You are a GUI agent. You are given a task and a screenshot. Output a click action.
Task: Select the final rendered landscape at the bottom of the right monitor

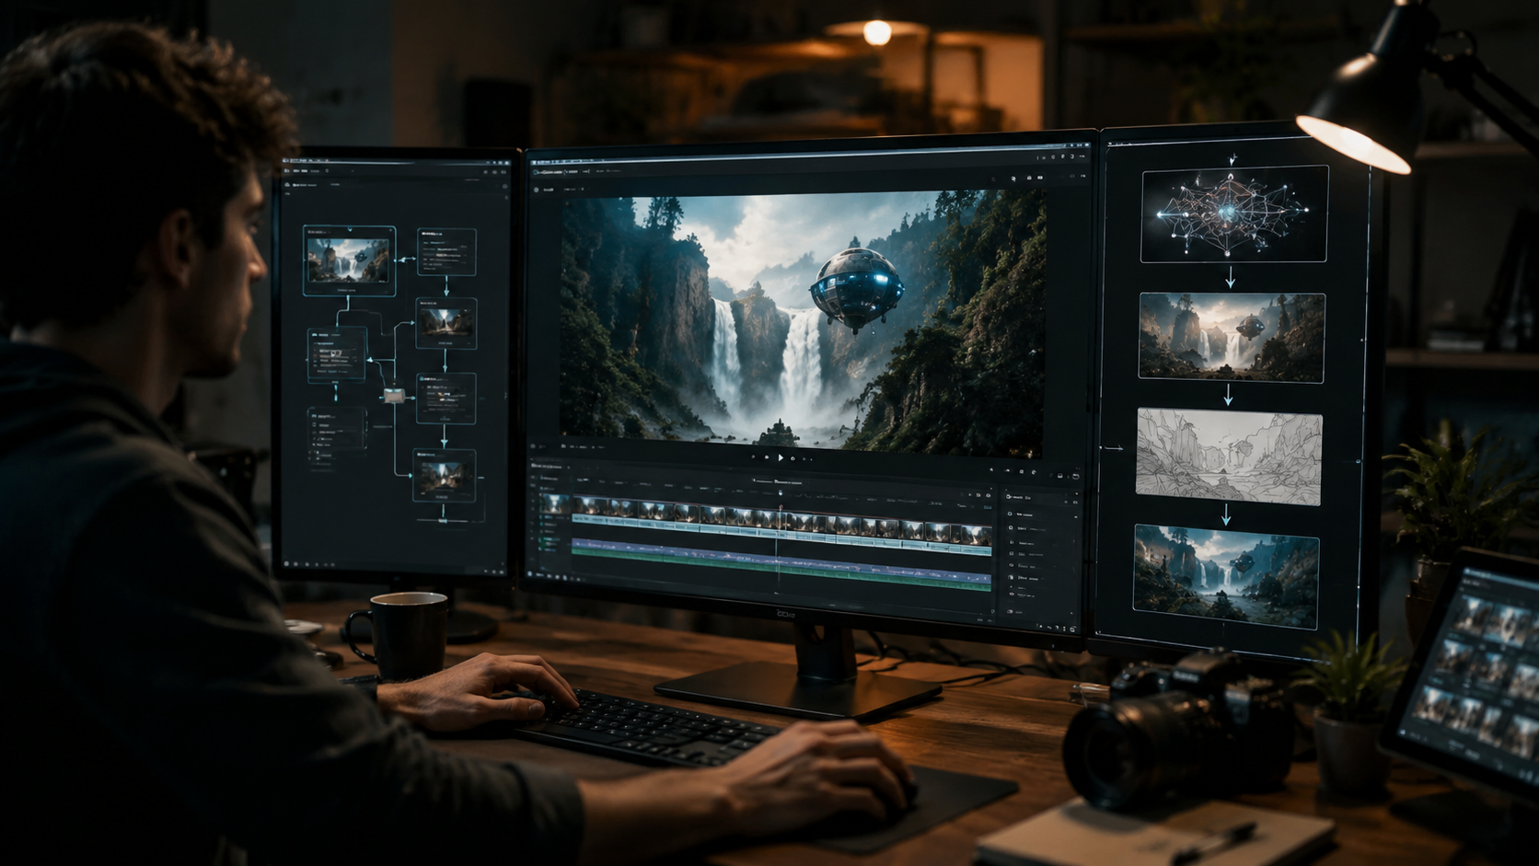(1225, 577)
